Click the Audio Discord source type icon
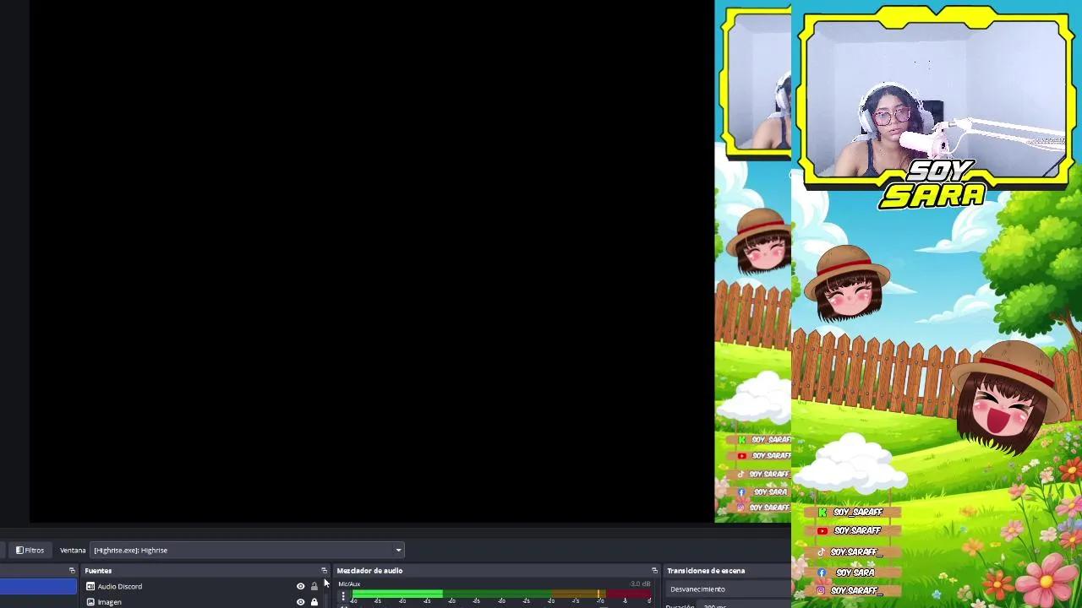This screenshot has height=608, width=1082. [x=90, y=586]
